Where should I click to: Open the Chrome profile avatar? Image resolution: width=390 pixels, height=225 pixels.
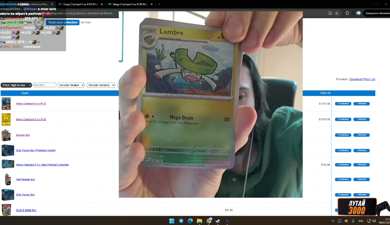coord(359,13)
